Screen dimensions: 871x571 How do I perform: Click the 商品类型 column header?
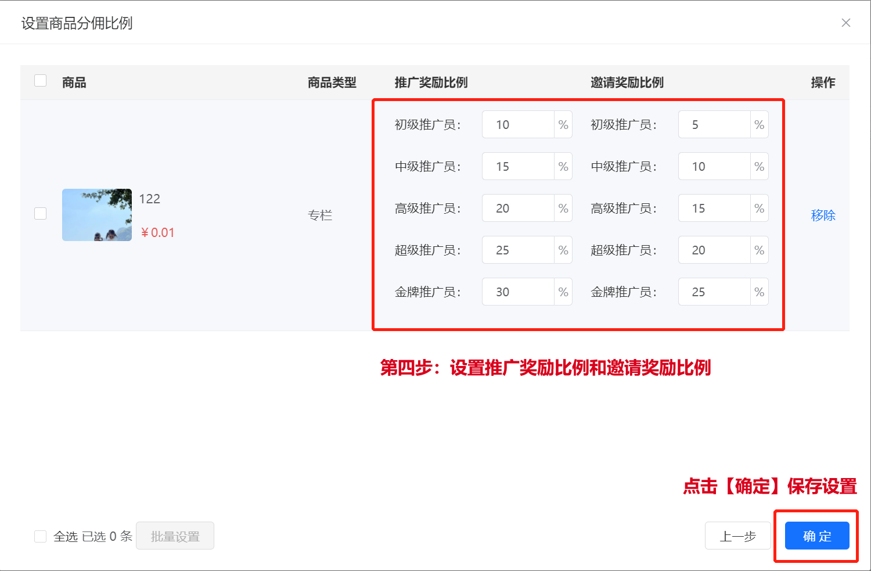tap(332, 82)
